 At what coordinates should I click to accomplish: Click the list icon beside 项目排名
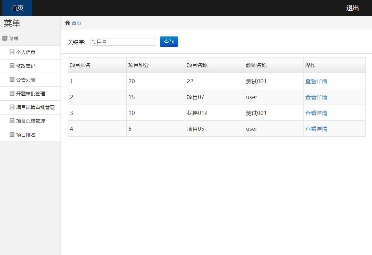coord(12,135)
